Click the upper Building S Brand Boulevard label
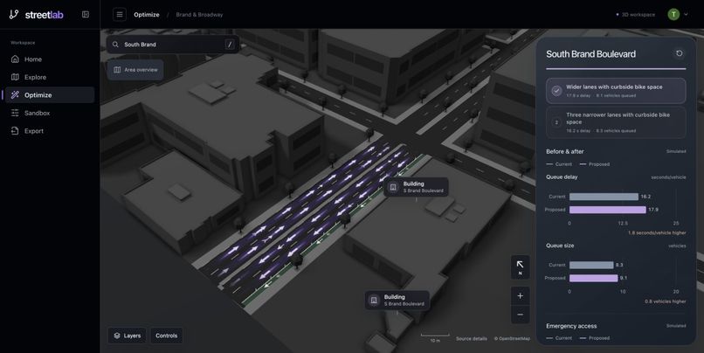This screenshot has height=353, width=704. click(417, 187)
